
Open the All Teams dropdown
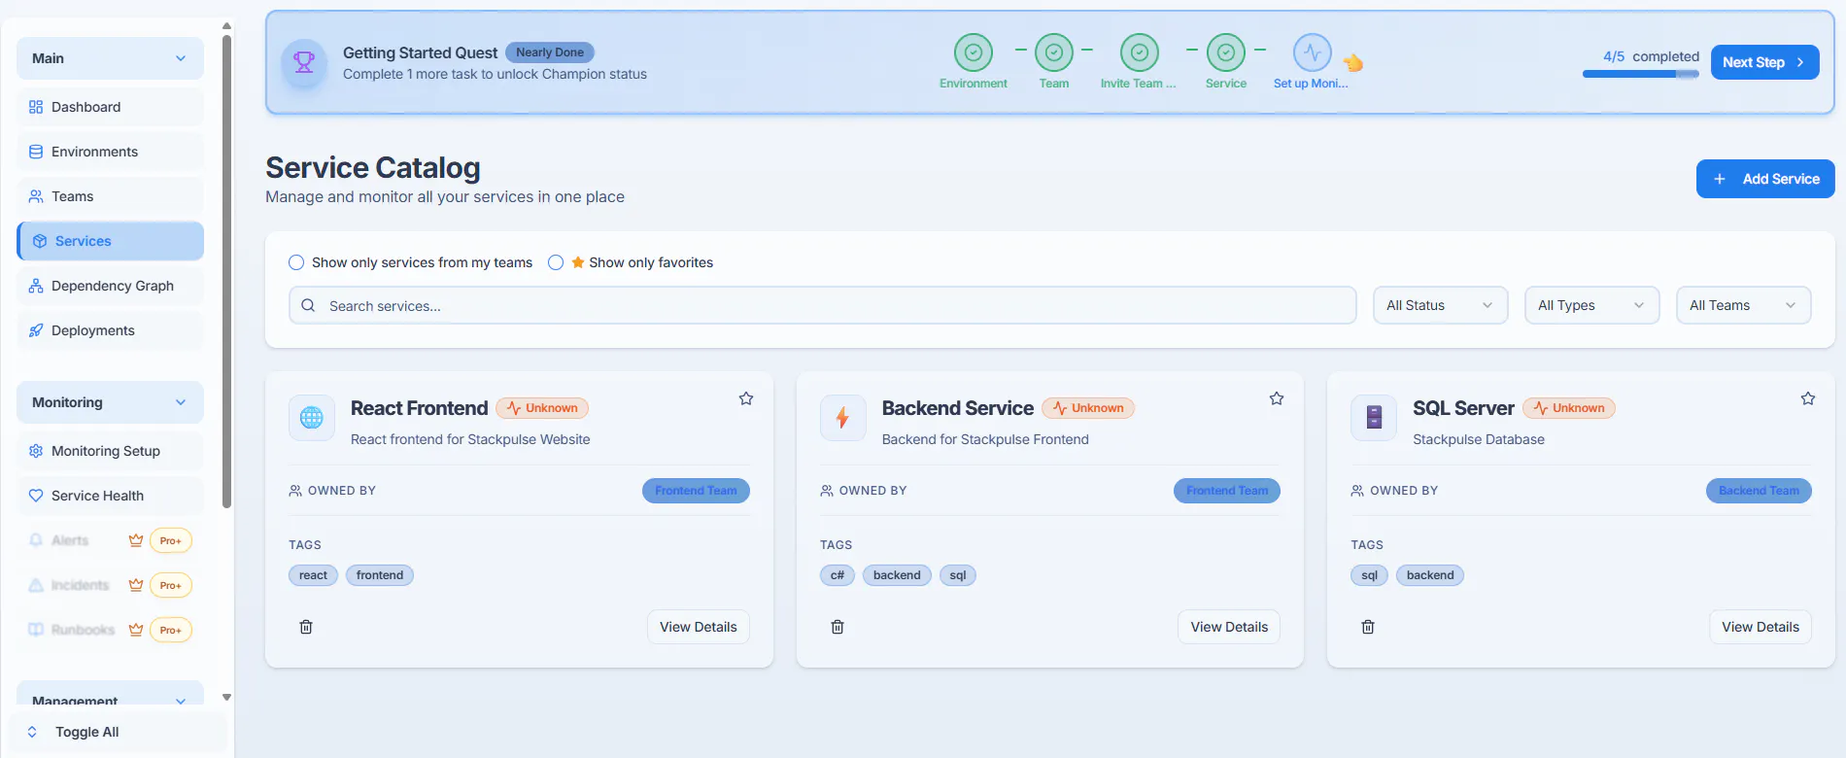[x=1743, y=305]
